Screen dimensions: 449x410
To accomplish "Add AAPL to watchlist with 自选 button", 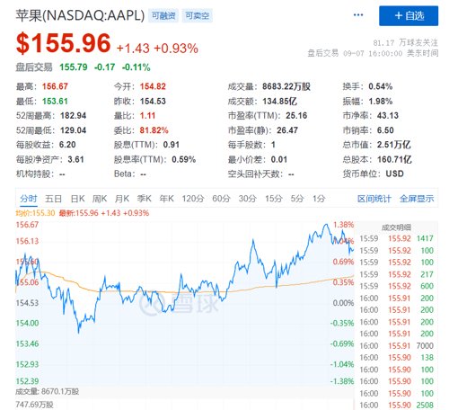I will click(409, 15).
